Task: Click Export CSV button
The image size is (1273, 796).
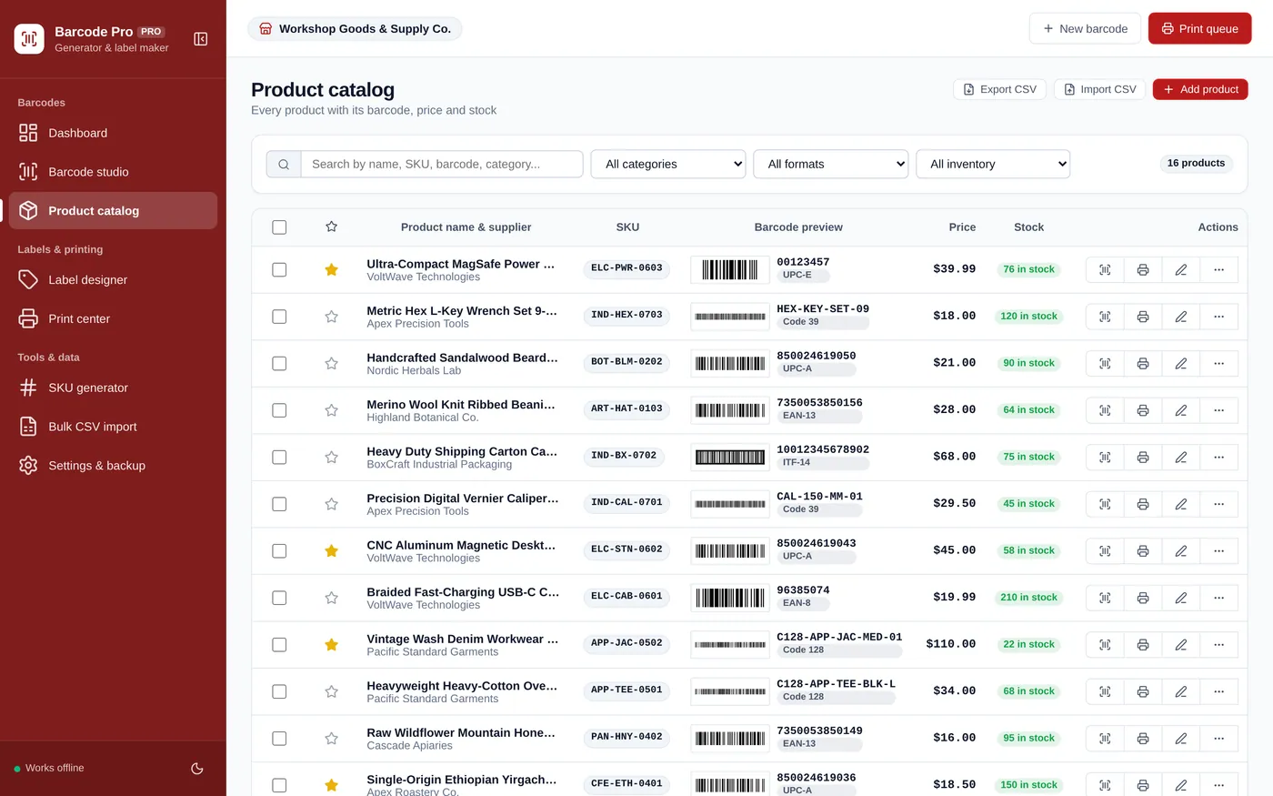Action: pos(999,89)
